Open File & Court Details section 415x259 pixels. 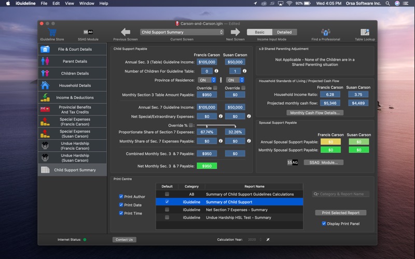pyautogui.click(x=72, y=49)
